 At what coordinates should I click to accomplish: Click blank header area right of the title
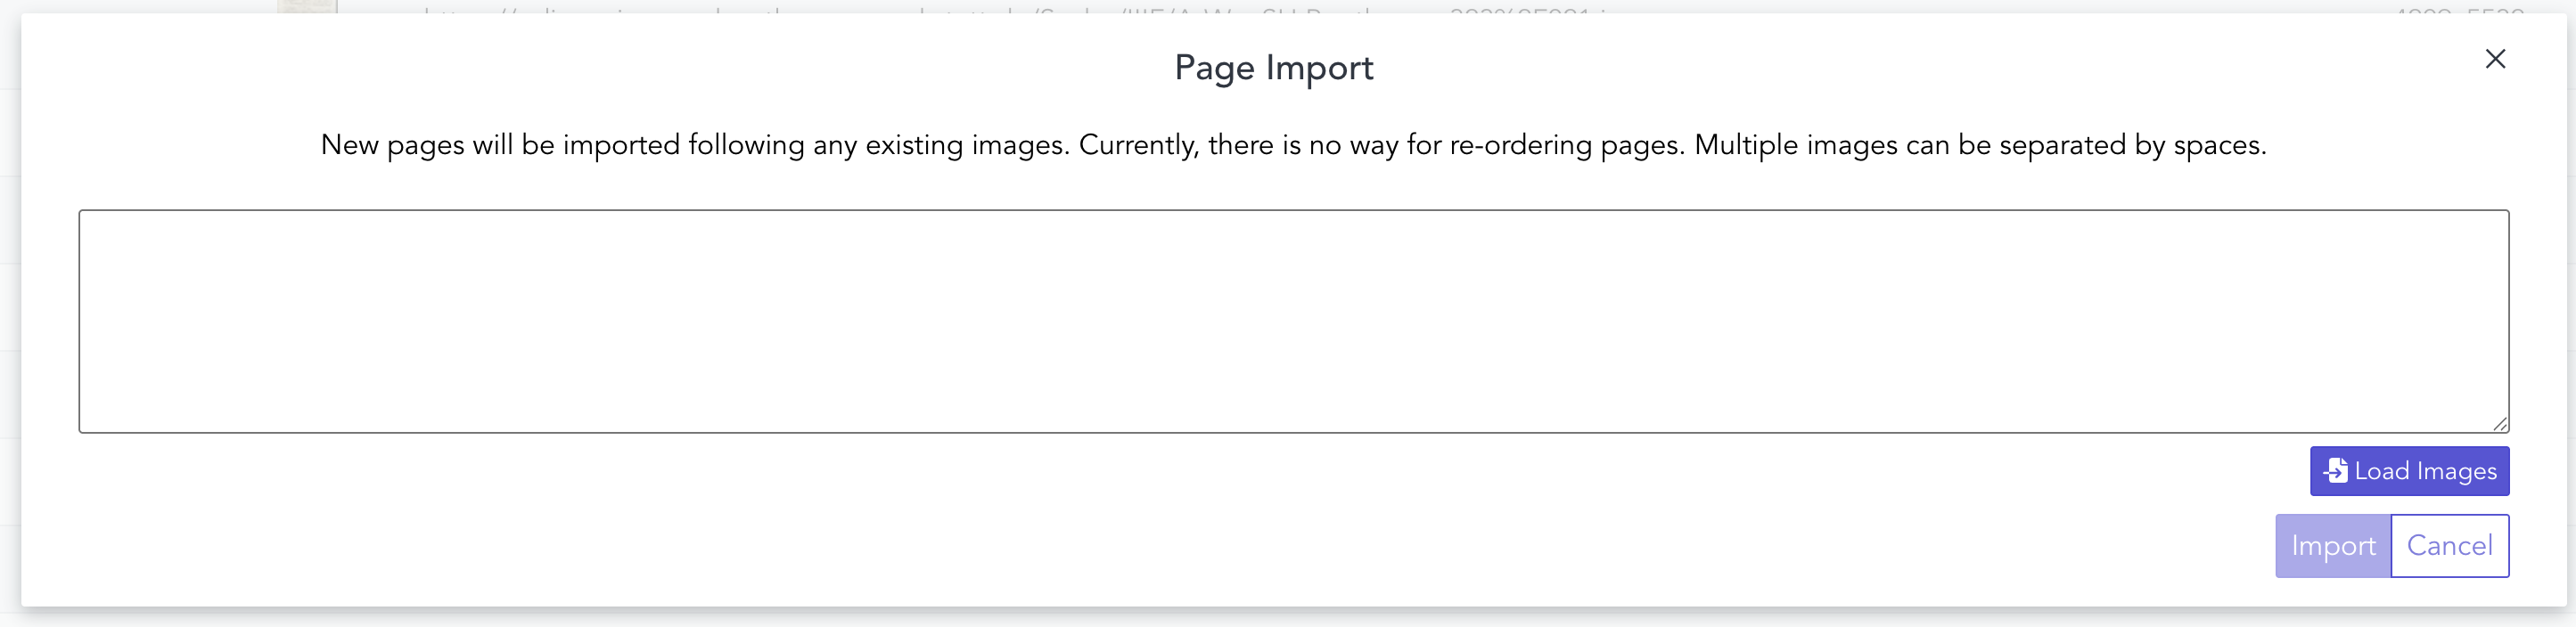pos(1900,68)
